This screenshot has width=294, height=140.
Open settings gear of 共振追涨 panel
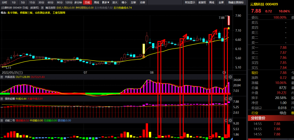[226, 77]
